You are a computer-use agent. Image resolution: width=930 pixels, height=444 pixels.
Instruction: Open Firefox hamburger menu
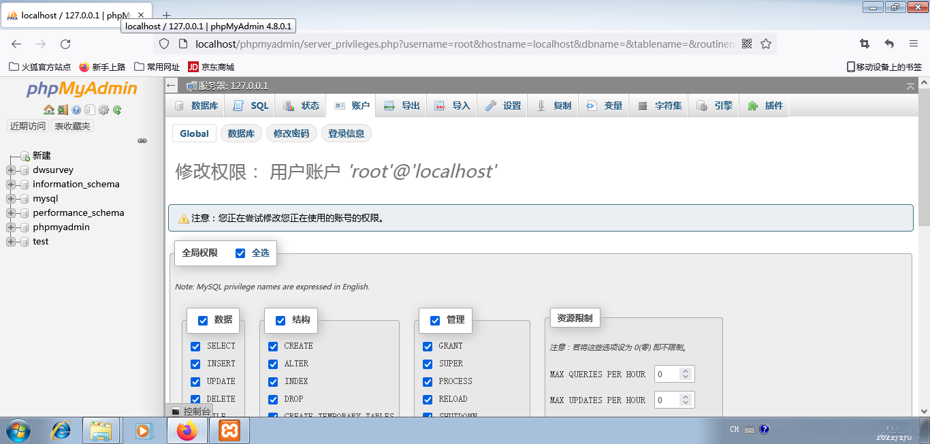(914, 44)
